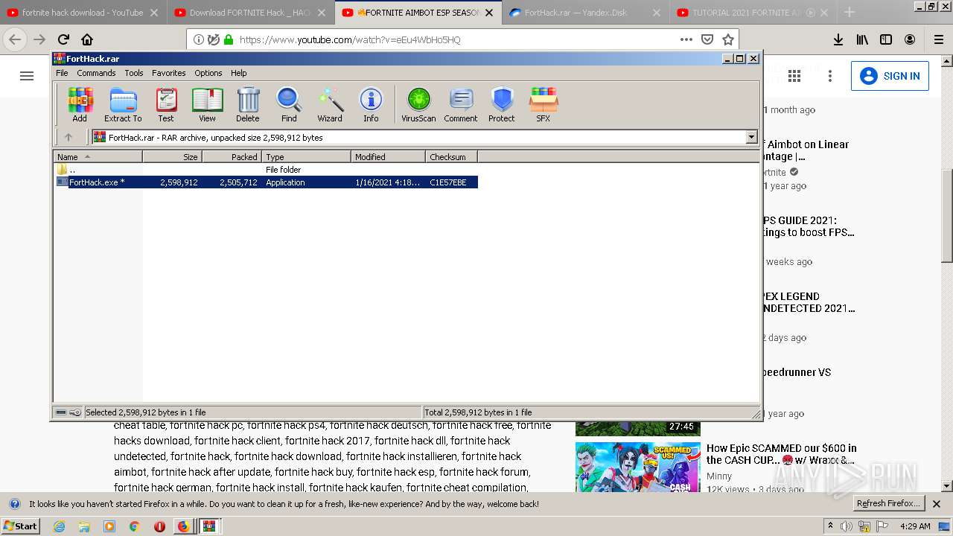953x536 pixels.
Task: Sort by Type column header
Action: click(306, 156)
